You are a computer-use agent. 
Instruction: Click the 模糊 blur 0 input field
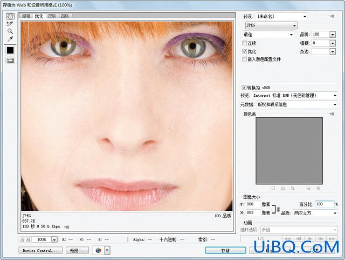[x=321, y=43]
